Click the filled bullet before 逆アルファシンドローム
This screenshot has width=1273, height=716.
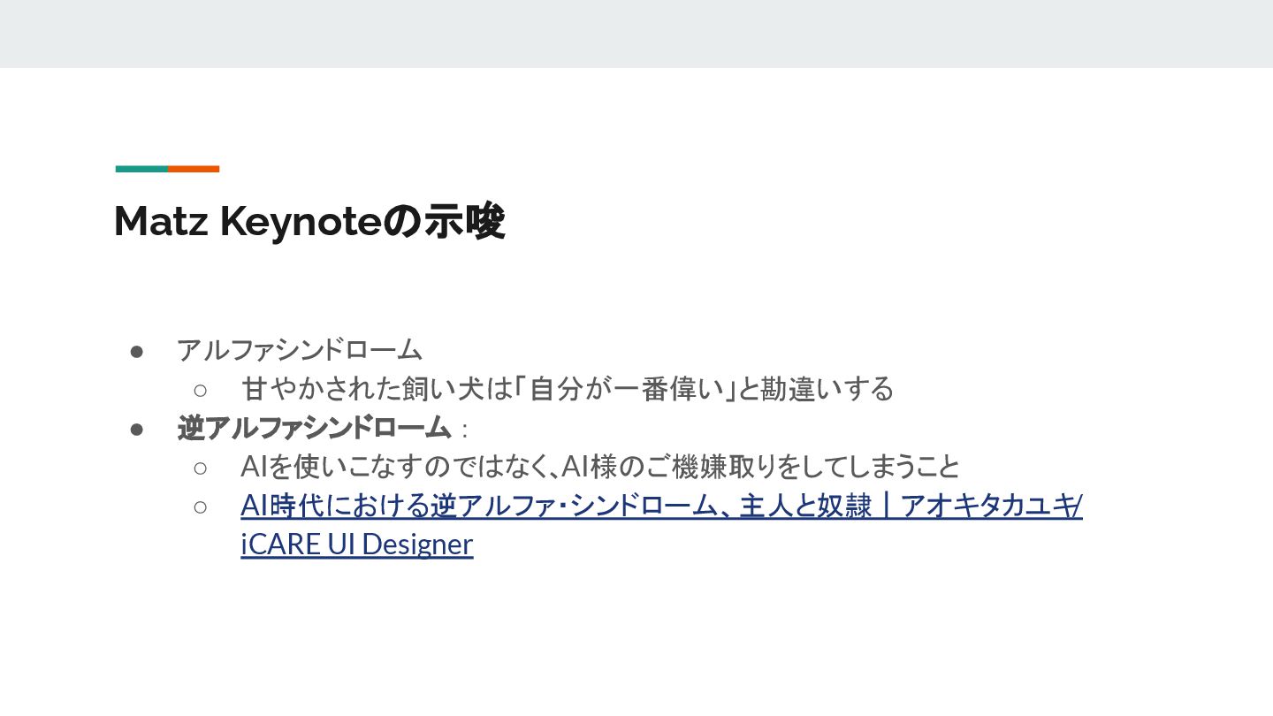point(137,429)
